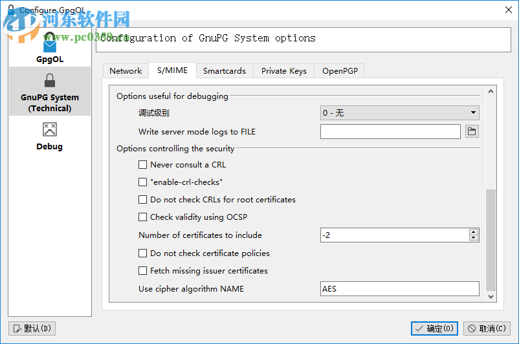
Task: Select the GnuPG System (Technical) lock icon
Action: pyautogui.click(x=50, y=80)
